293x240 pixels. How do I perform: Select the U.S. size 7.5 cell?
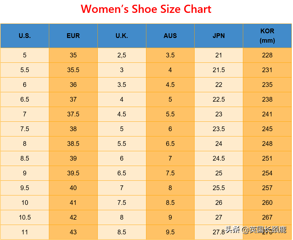(25, 129)
